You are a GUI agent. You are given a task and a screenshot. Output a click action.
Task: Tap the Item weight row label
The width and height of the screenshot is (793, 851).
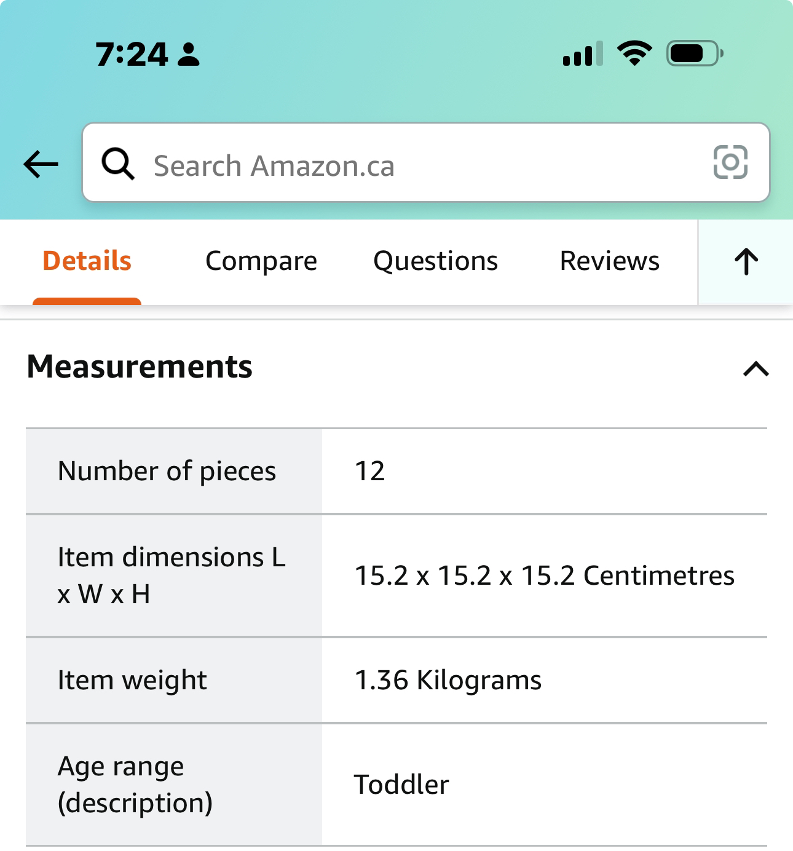click(132, 680)
